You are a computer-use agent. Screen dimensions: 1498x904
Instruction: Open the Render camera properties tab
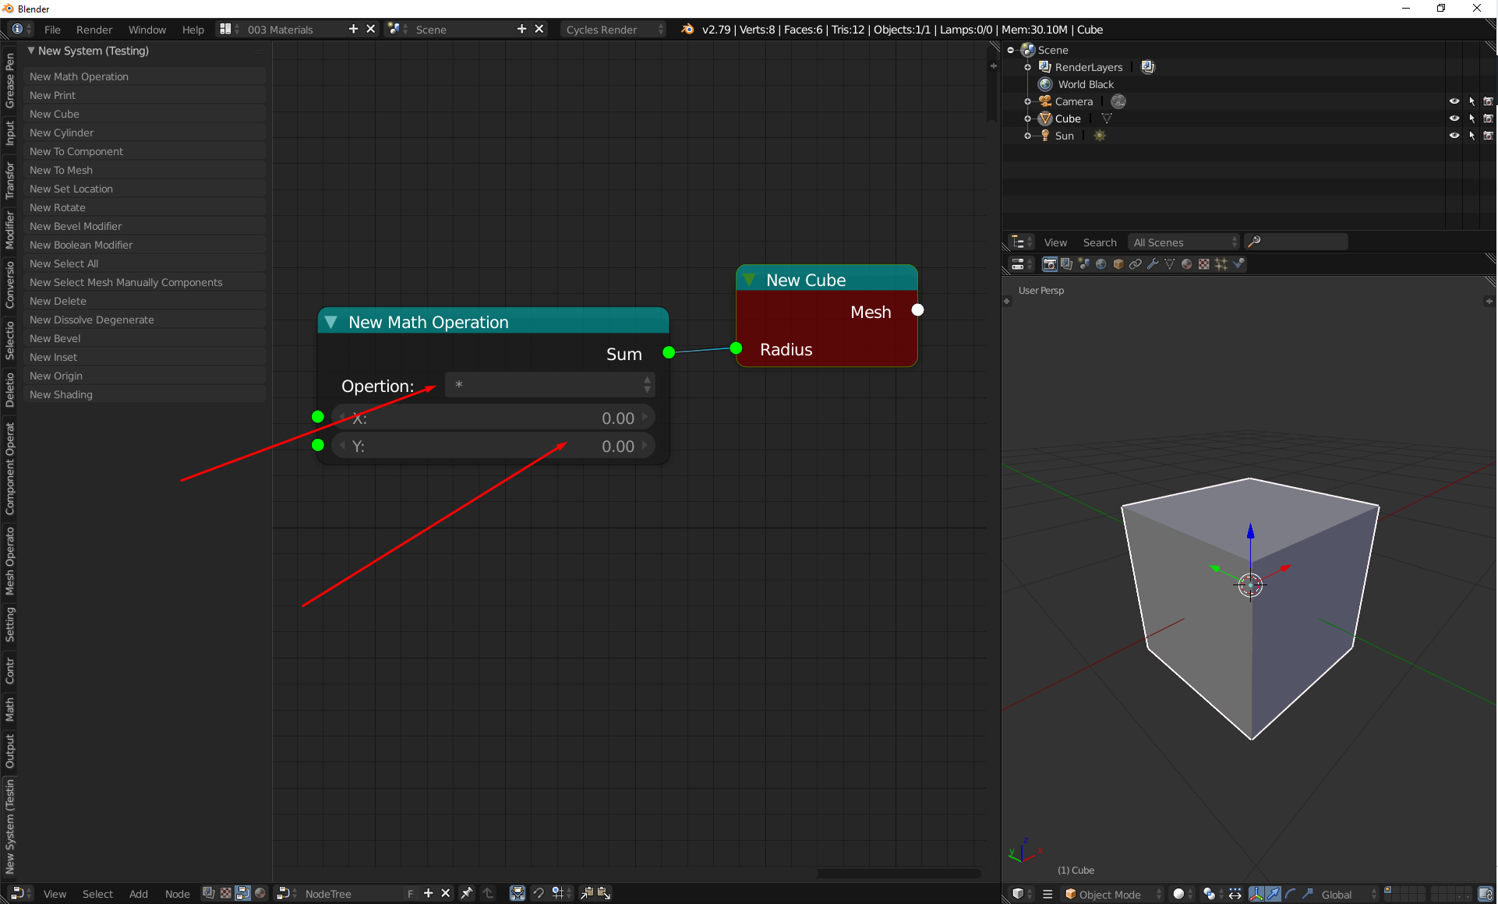(x=1050, y=264)
